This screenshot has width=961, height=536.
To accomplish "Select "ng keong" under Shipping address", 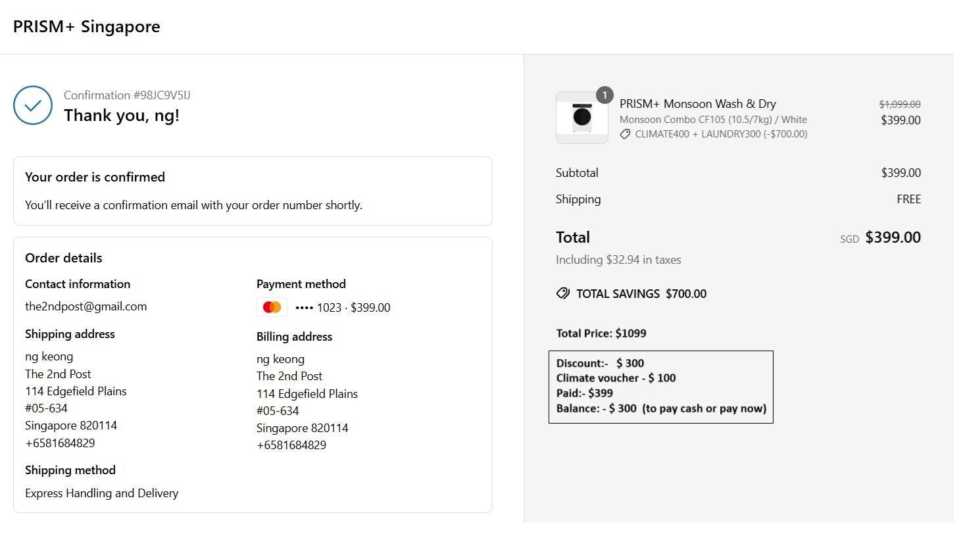I will click(49, 356).
